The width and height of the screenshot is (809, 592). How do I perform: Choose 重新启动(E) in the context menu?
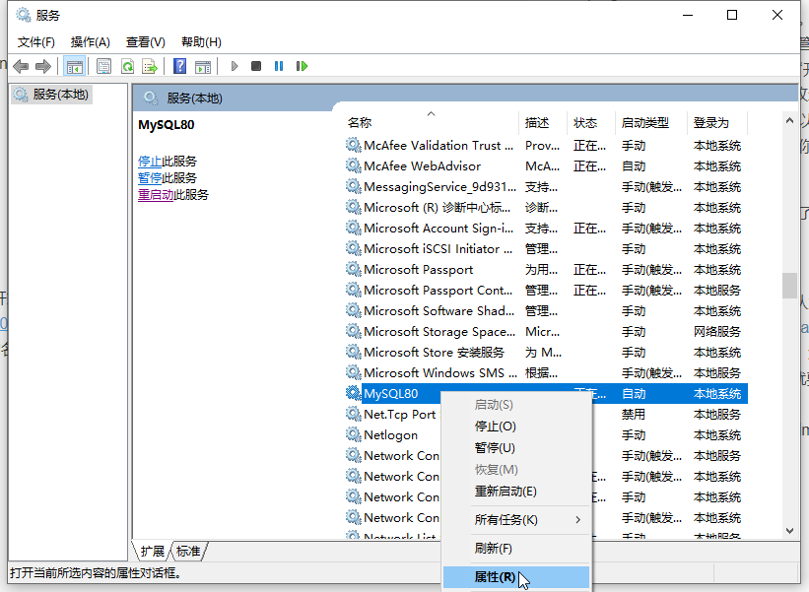pyautogui.click(x=516, y=491)
